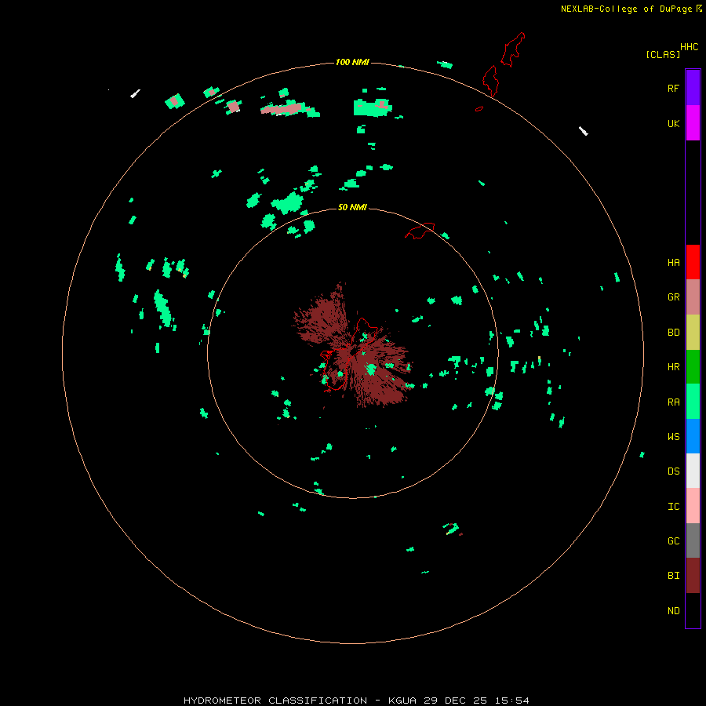Click the IC pink legend swatch
The width and height of the screenshot is (706, 706).
coord(693,506)
